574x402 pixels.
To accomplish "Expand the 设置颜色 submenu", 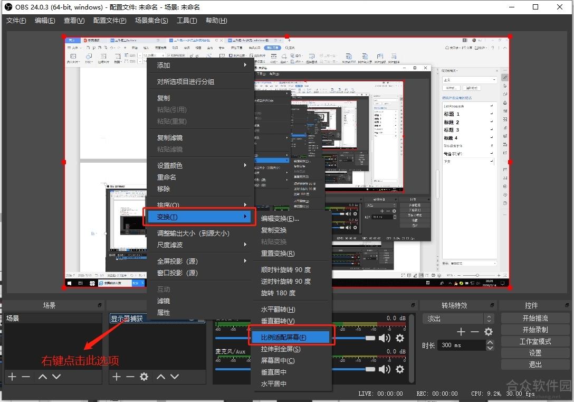I will click(200, 166).
